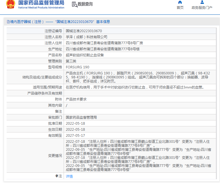Click the 型号规格 label

55,67
